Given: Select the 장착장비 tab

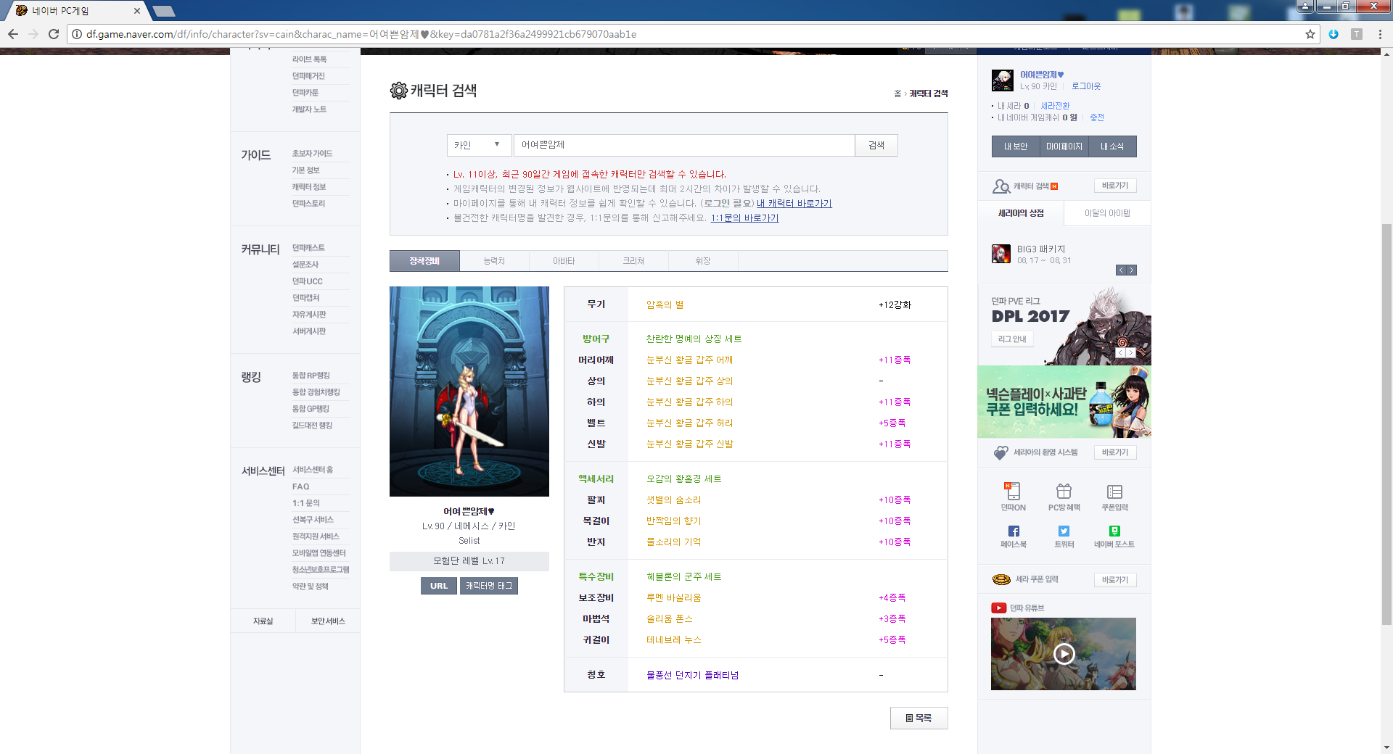Looking at the screenshot, I should click(x=424, y=261).
